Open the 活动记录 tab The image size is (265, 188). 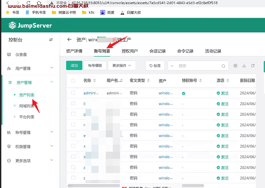(x=213, y=51)
